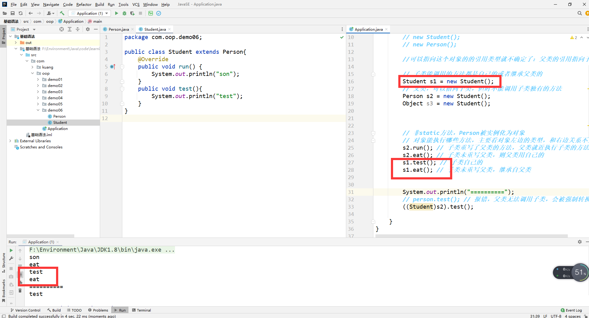Run Application with the green play icon
This screenshot has width=589, height=318.
[x=116, y=13]
